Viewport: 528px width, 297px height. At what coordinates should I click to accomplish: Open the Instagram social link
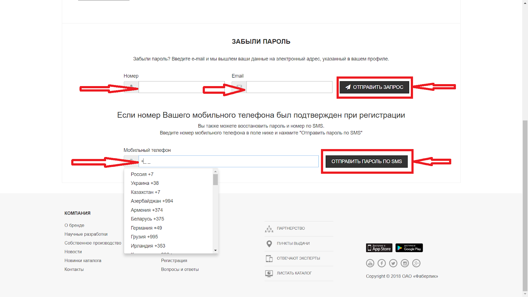click(405, 263)
